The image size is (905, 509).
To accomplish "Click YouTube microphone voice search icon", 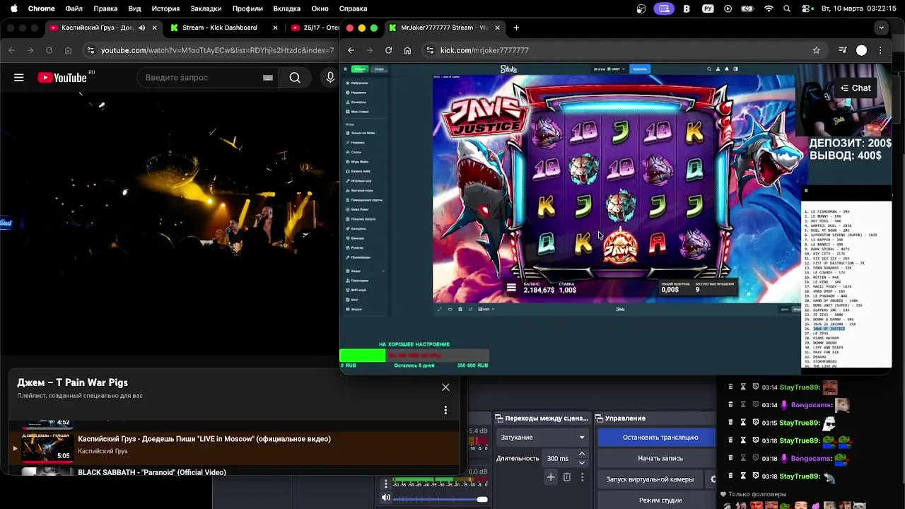I will point(329,78).
